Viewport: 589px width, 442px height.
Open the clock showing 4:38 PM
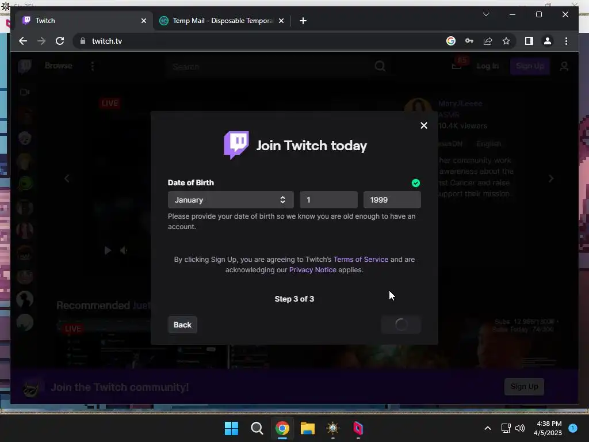tap(548, 428)
